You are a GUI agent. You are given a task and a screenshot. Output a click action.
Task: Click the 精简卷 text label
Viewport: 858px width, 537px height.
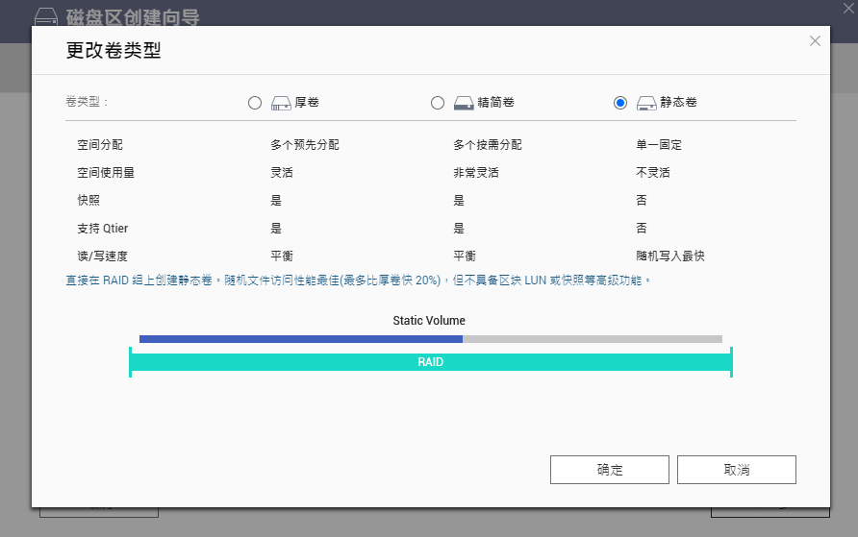(x=496, y=103)
